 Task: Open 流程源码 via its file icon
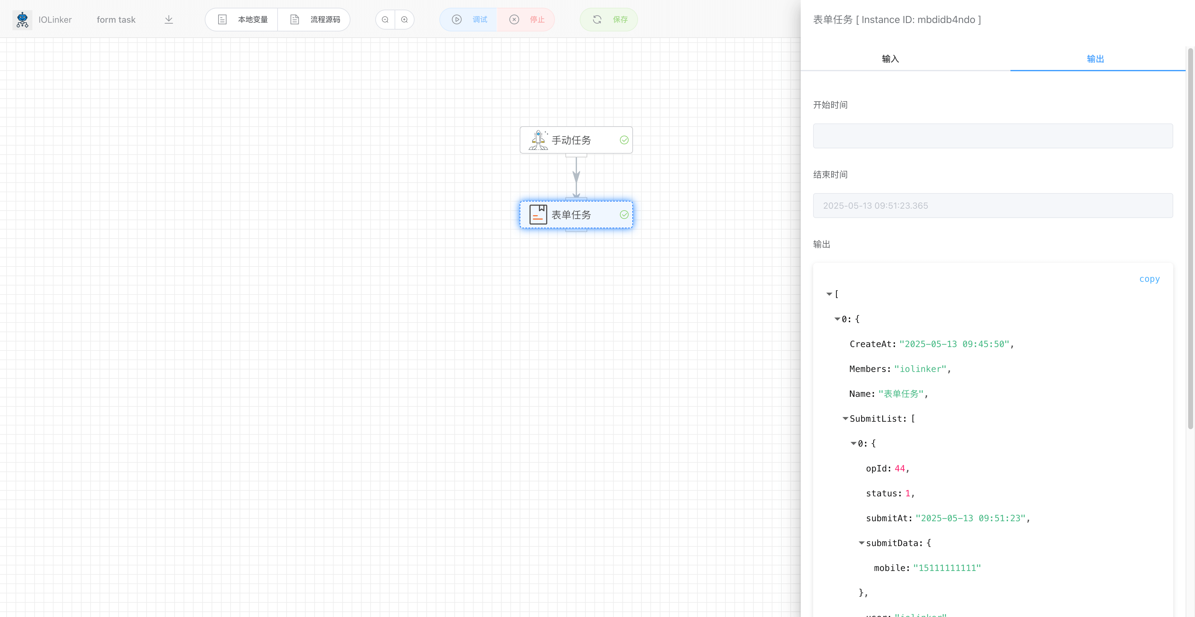295,20
